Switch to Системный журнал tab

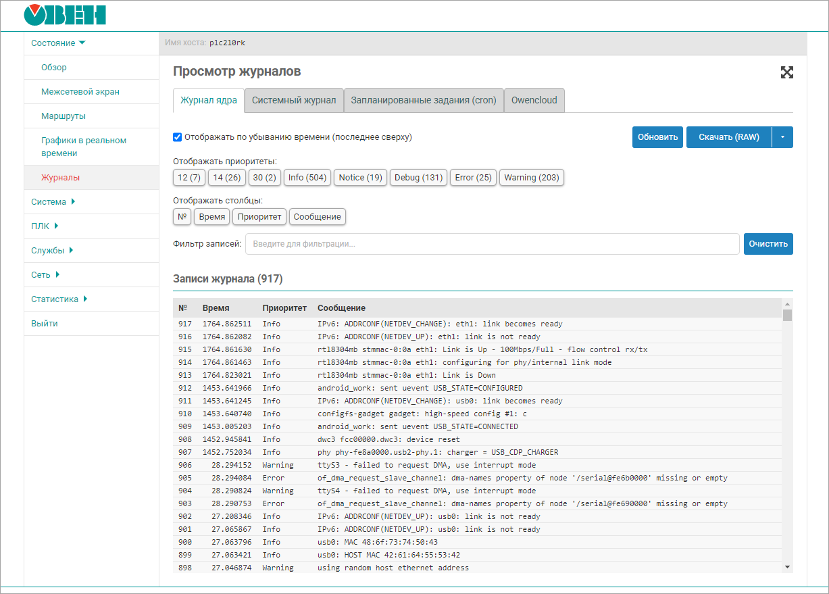click(x=294, y=100)
